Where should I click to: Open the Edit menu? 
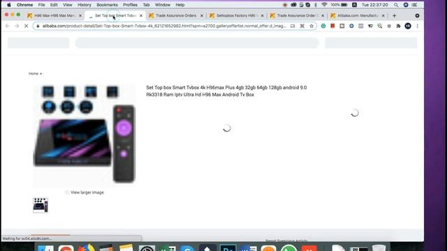click(54, 5)
